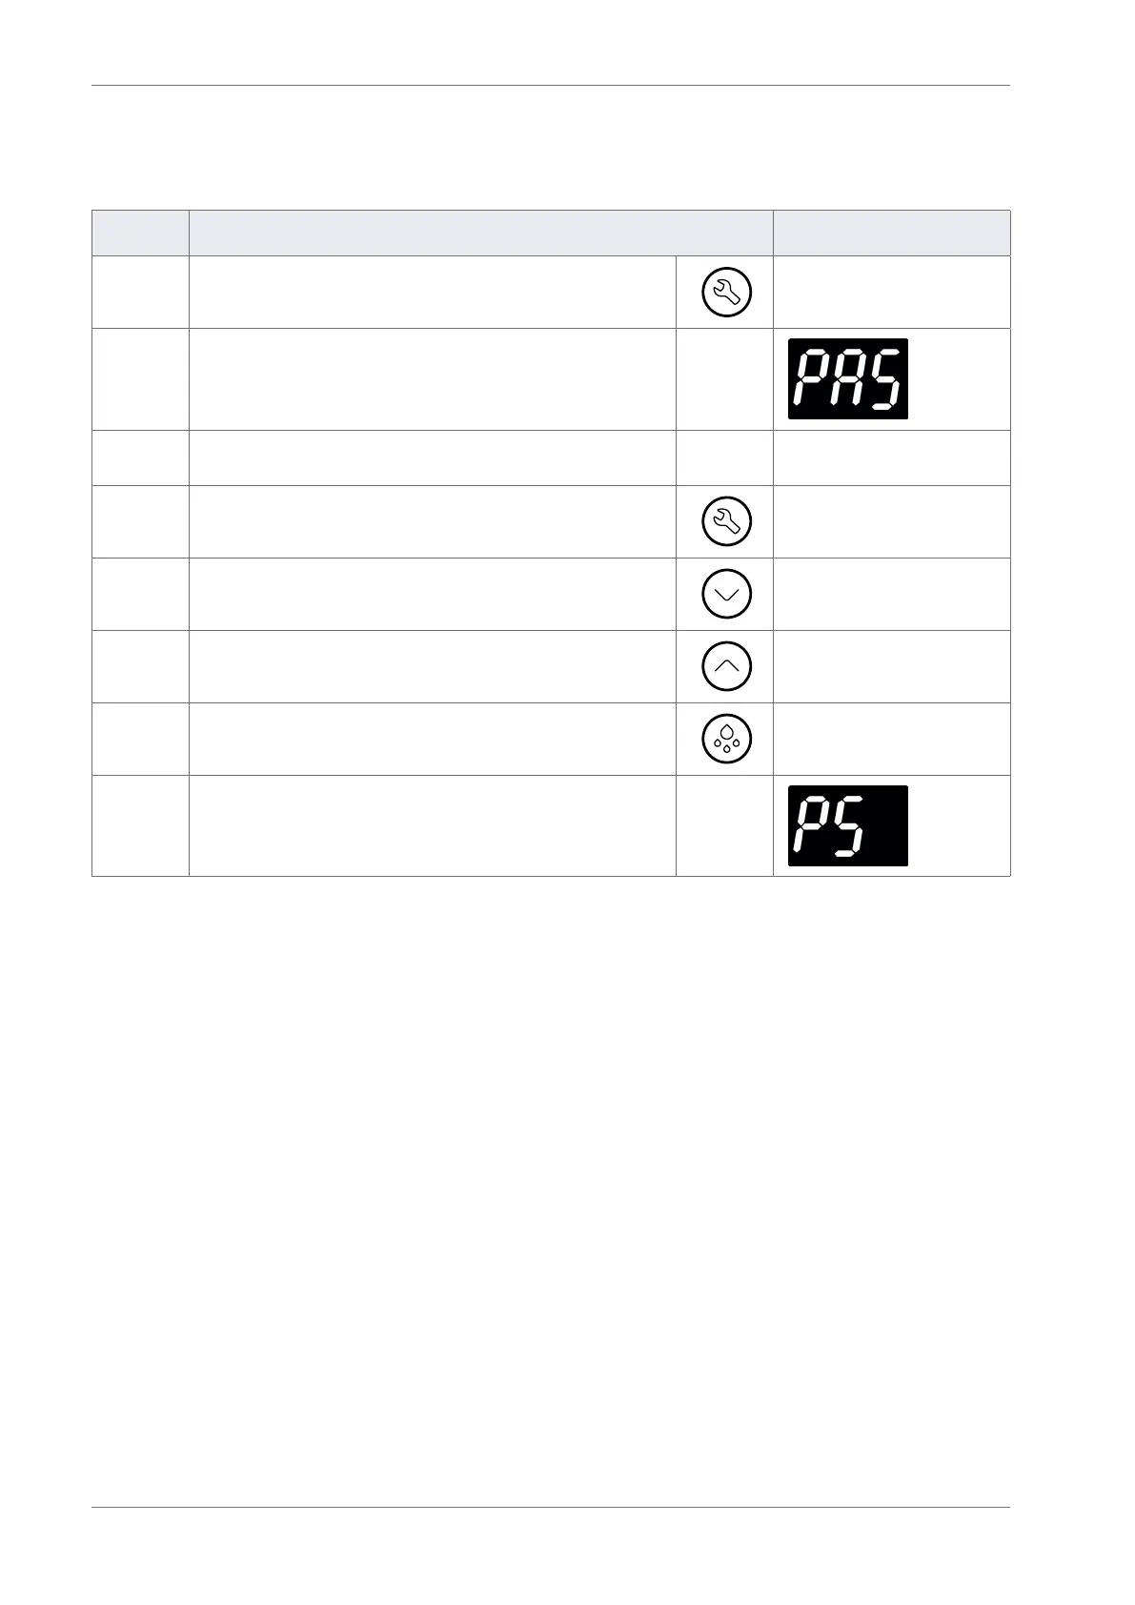This screenshot has width=1135, height=1605.
Task: Select the narrow first header cell of the table
Action: (x=140, y=233)
